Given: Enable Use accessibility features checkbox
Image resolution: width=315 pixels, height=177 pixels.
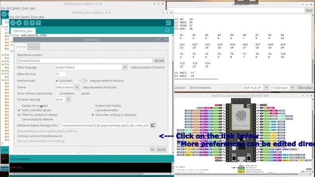Looking at the screenshot, I should tap(19, 119).
